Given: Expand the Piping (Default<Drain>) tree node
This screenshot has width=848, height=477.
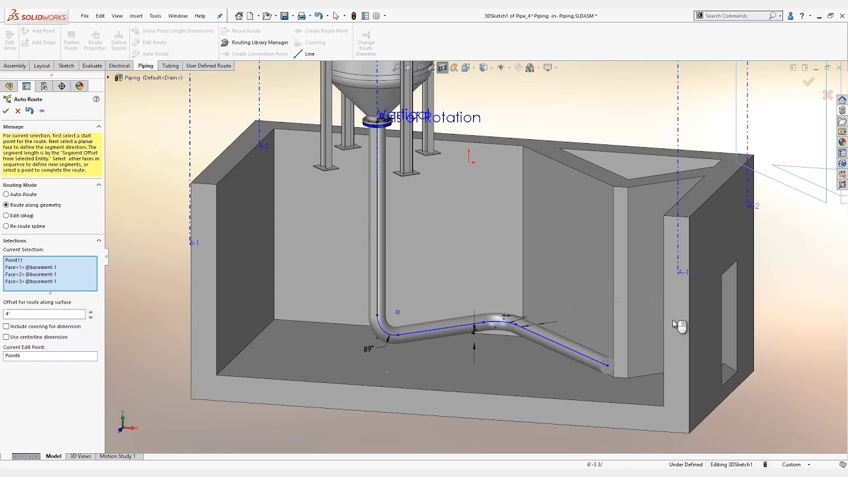Looking at the screenshot, I should [x=109, y=78].
